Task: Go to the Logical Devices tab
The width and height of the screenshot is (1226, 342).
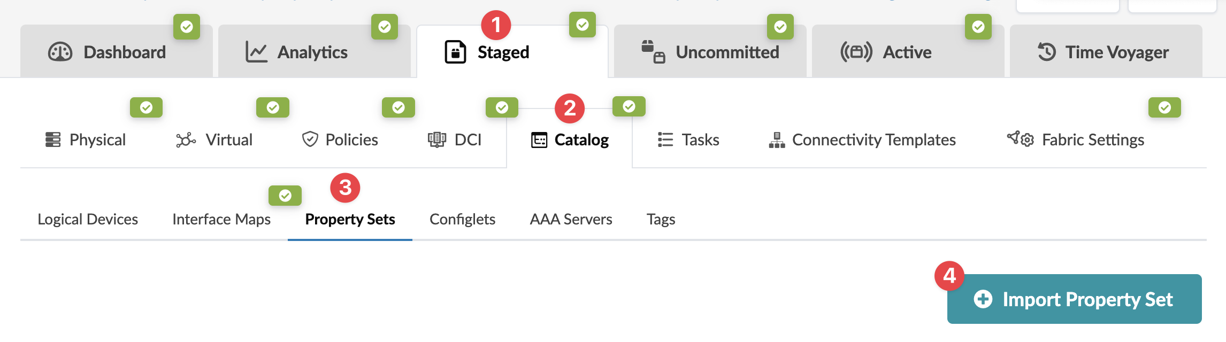Action: (x=88, y=219)
